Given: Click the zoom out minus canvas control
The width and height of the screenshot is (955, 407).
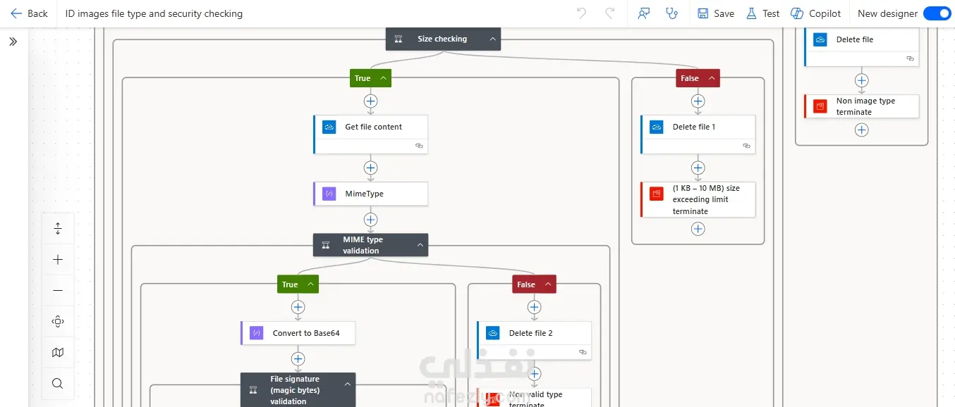Looking at the screenshot, I should [58, 291].
